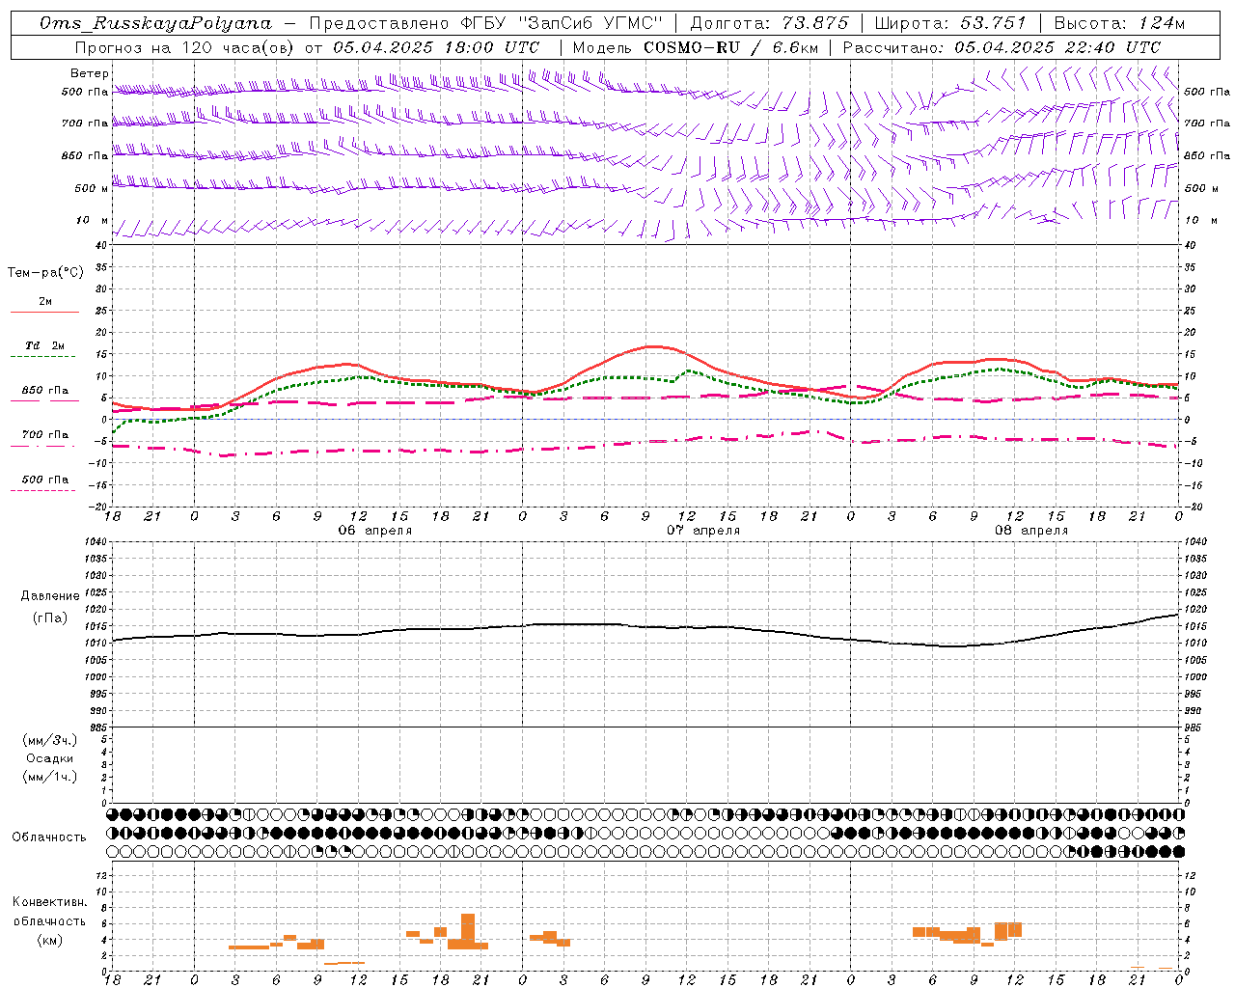
Task: Click the '(км)' unit under convective label
Action: click(x=50, y=940)
